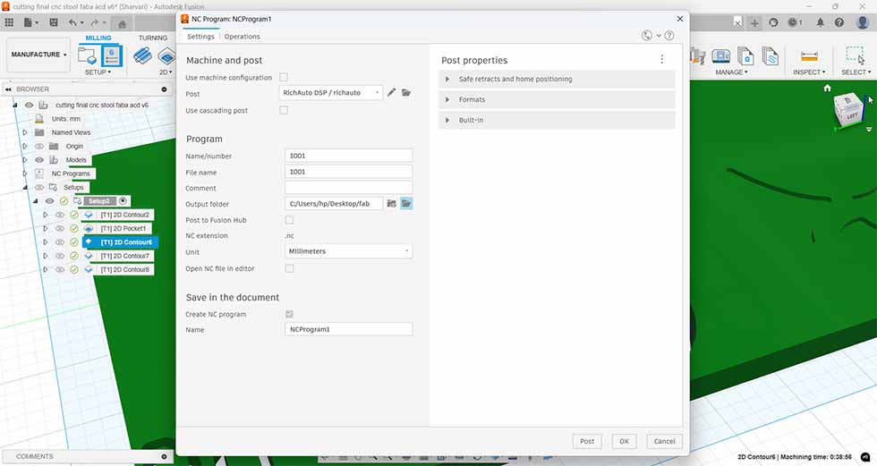The image size is (877, 466).
Task: Tick Open NC file in editor checkbox
Action: (x=289, y=268)
